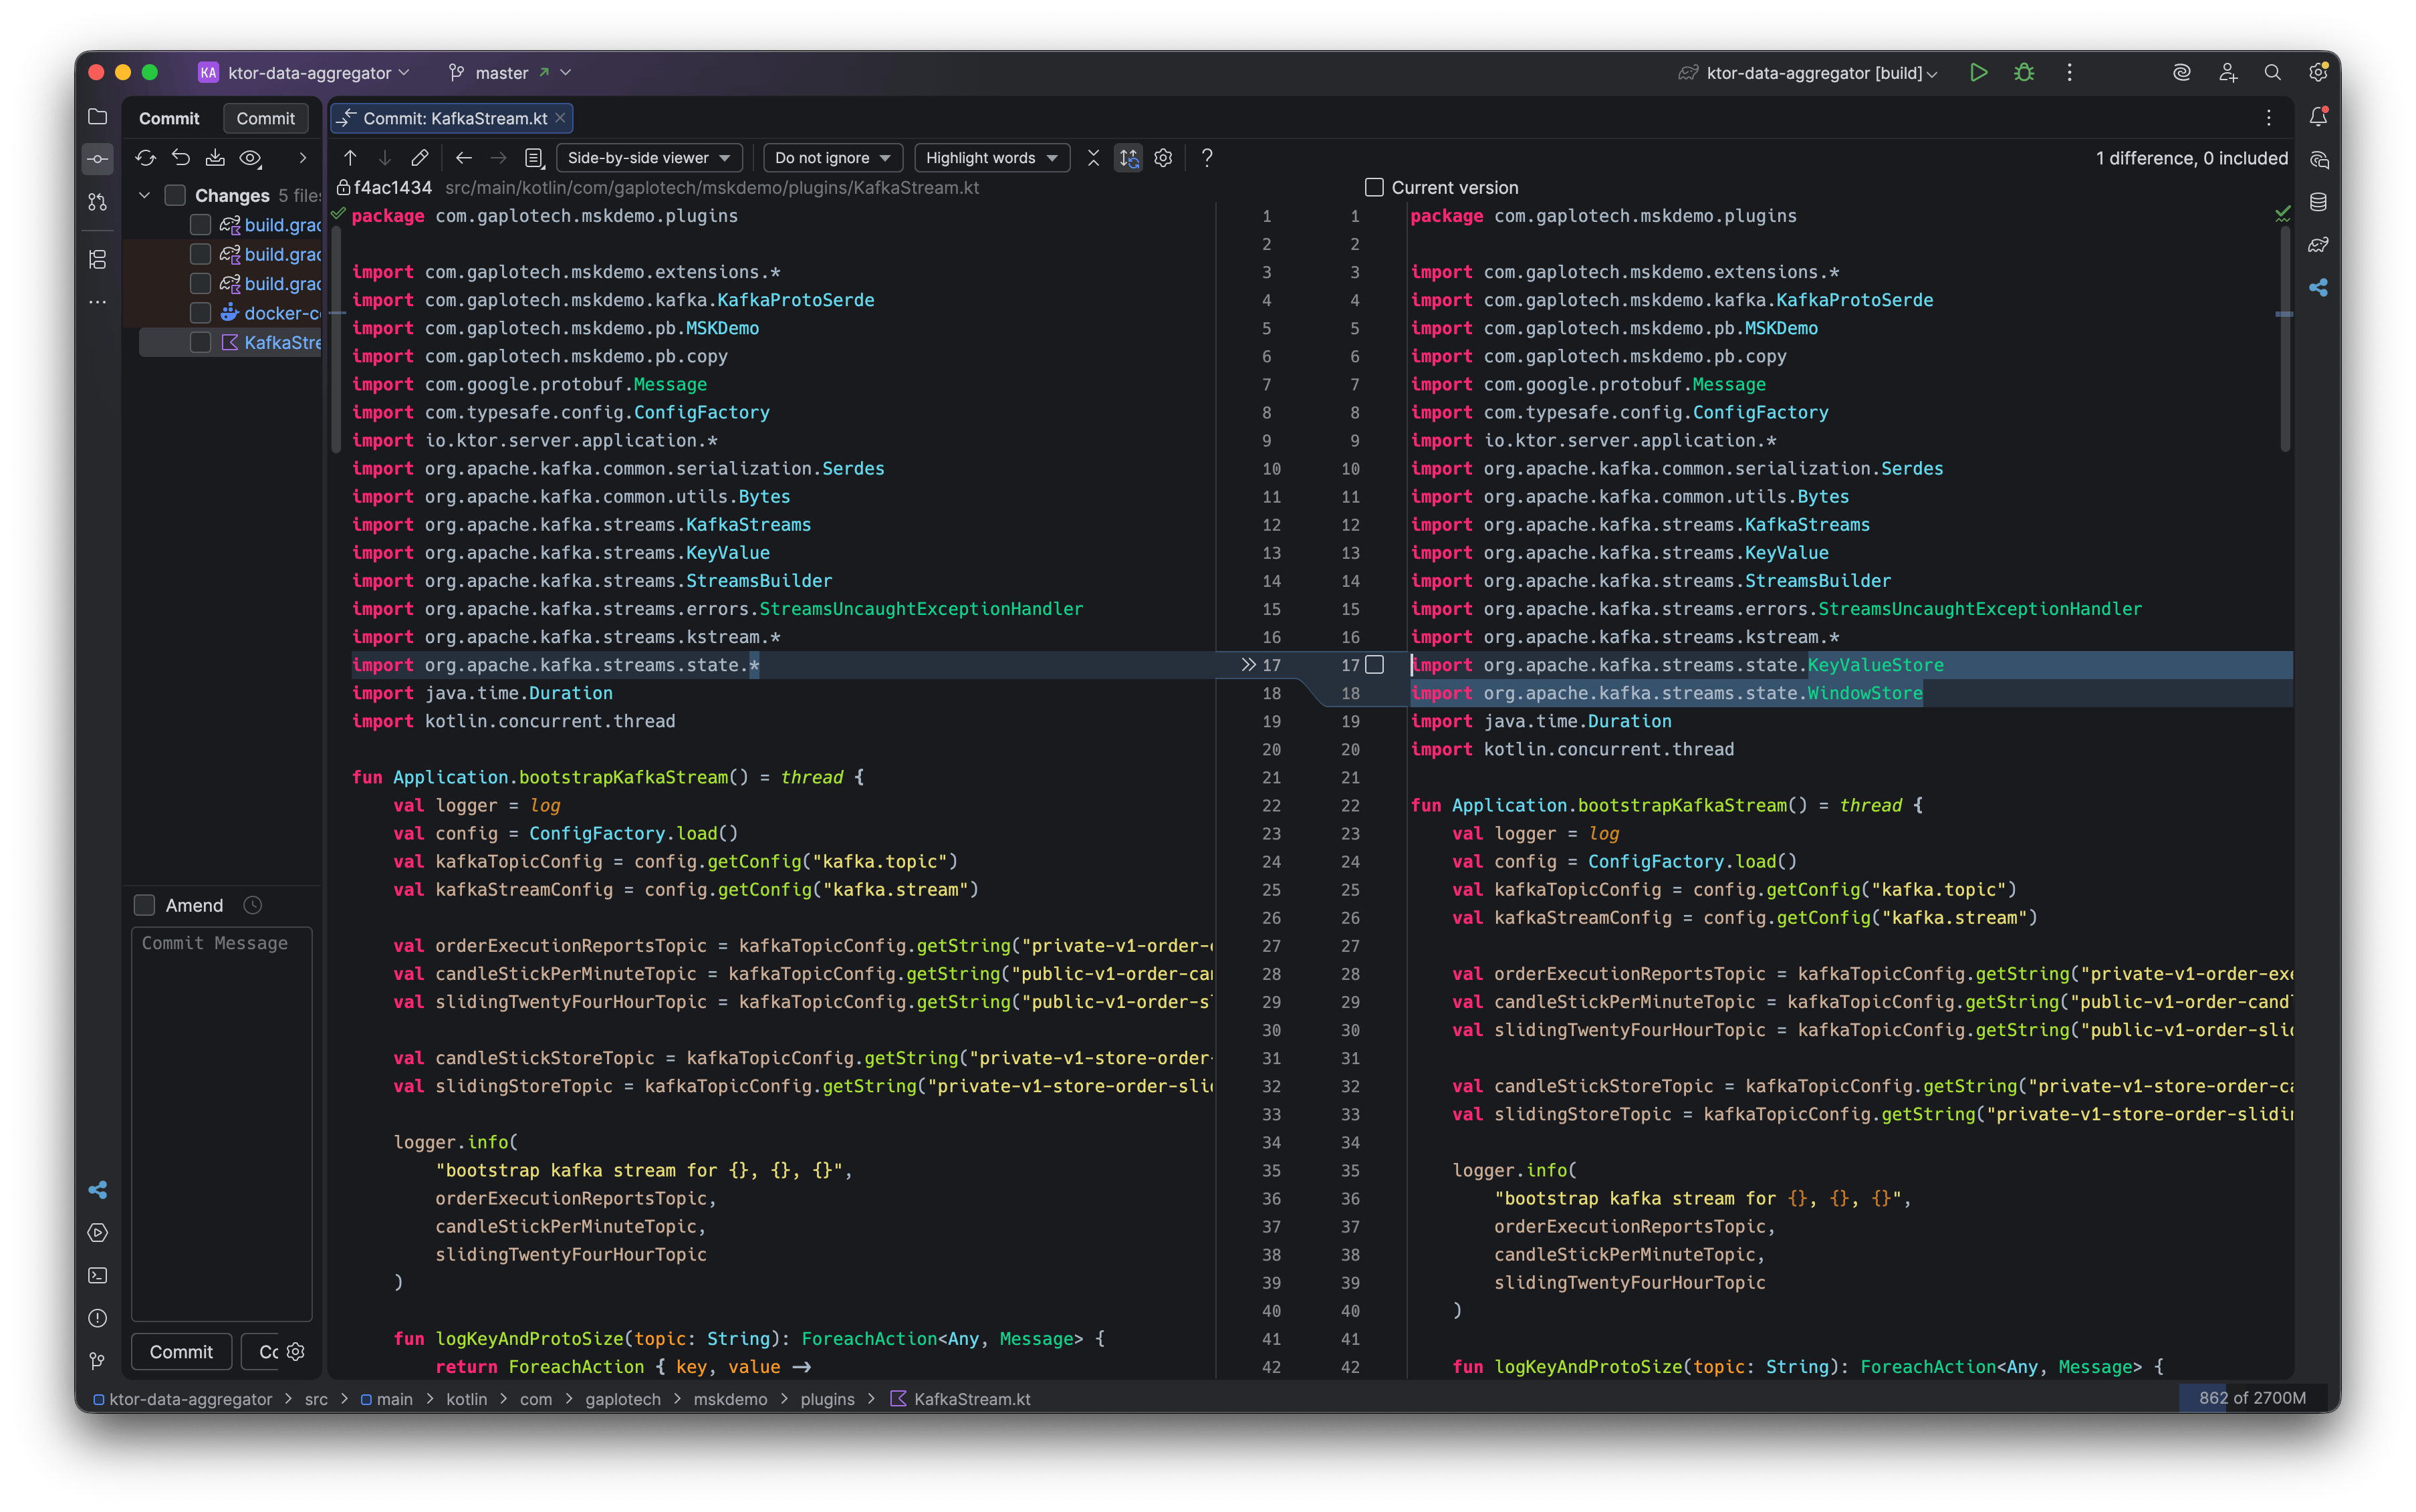Toggle Synchronize scrolling icon
The height and width of the screenshot is (1512, 2416).
[x=1129, y=158]
